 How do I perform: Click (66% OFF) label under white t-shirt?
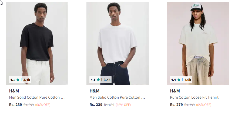tap(123, 105)
